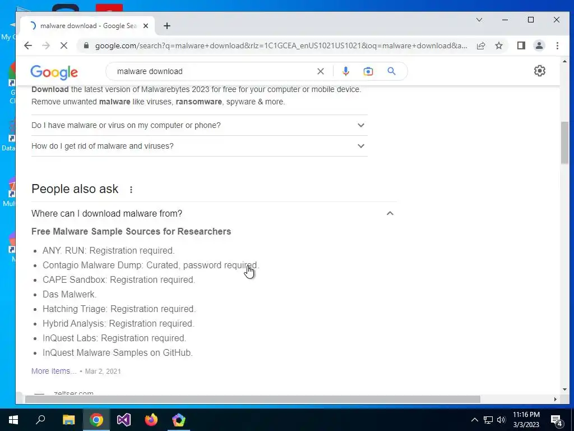Bookmark this page with the star
This screenshot has height=431, width=574.
coord(498,45)
